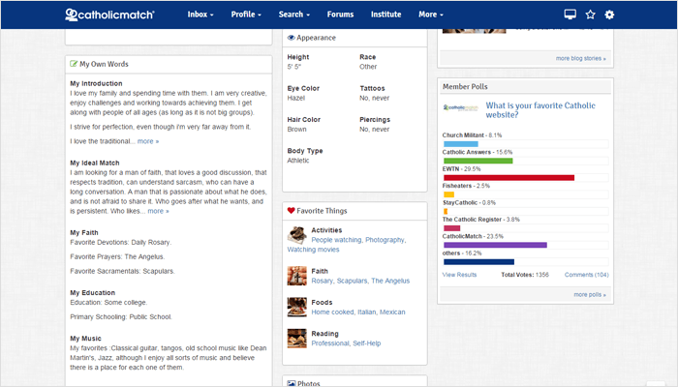Click the Body Type Athletic value
Screen dimensions: 678x387
[298, 161]
